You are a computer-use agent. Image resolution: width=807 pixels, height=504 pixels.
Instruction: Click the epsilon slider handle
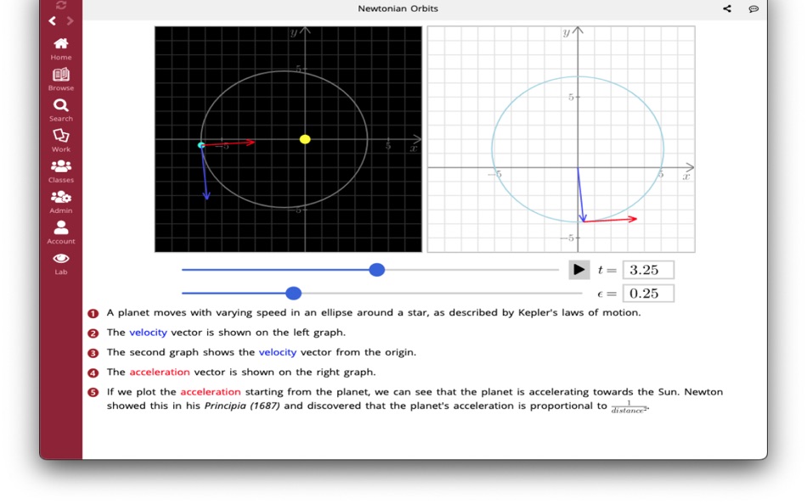[x=293, y=293]
